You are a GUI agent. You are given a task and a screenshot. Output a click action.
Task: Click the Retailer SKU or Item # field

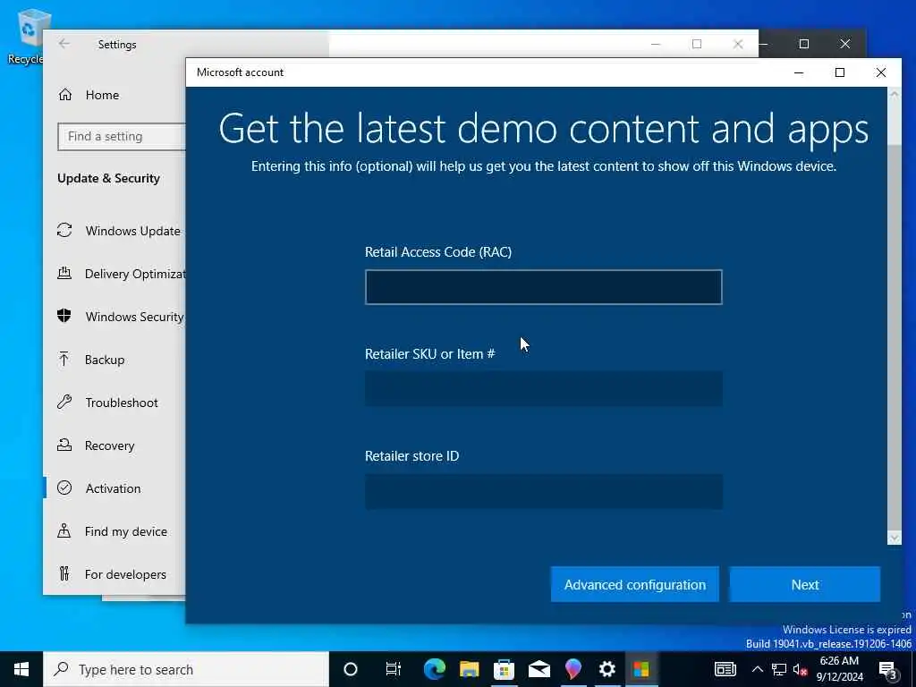click(543, 388)
